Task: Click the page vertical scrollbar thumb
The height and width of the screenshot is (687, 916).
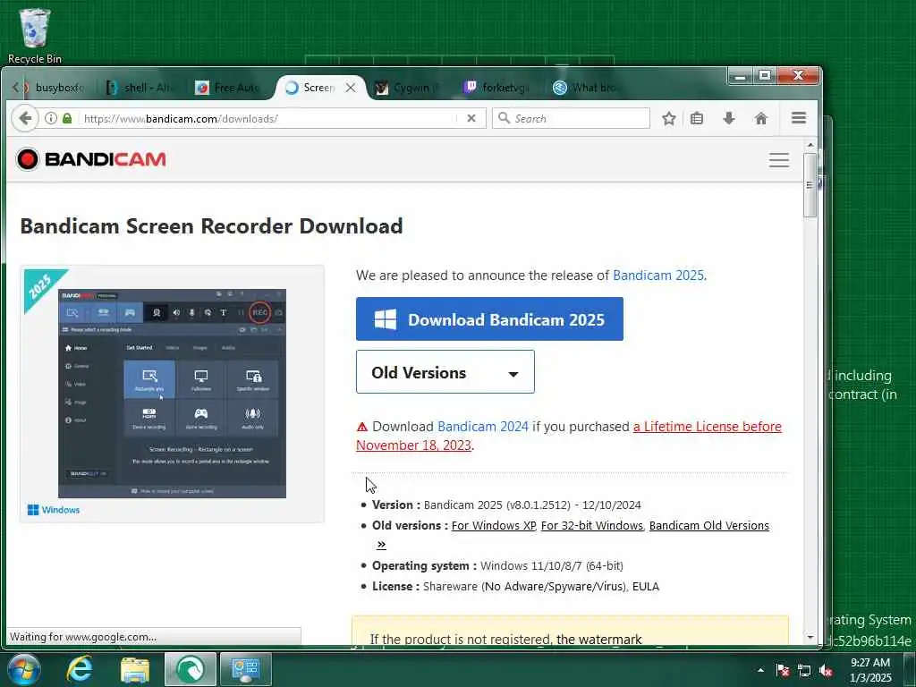Action: 810,185
